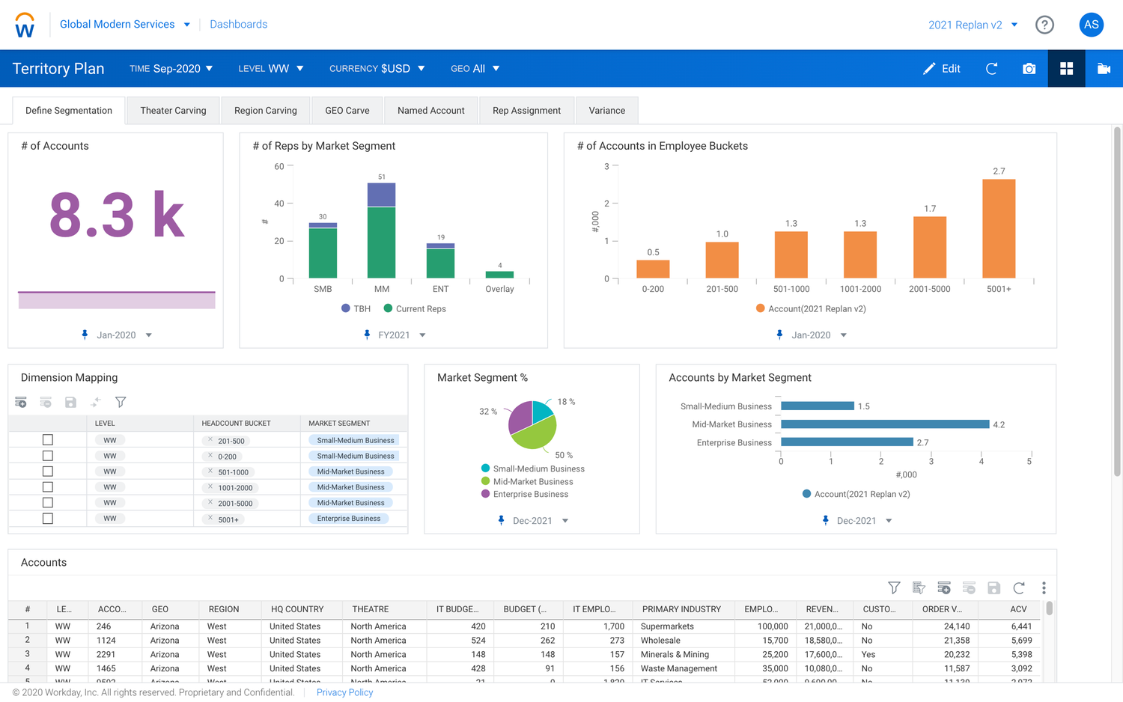
Task: Click the Edit button on the toolbar
Action: pyautogui.click(x=942, y=68)
